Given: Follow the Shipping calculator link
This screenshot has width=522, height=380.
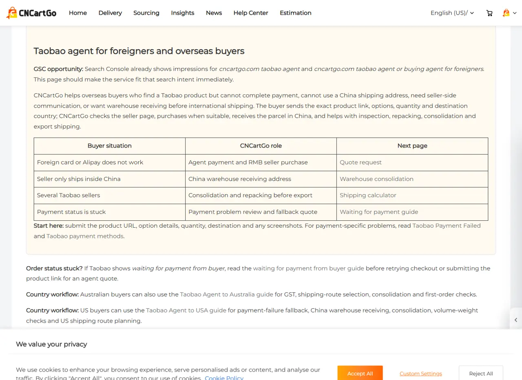Looking at the screenshot, I should pos(368,195).
